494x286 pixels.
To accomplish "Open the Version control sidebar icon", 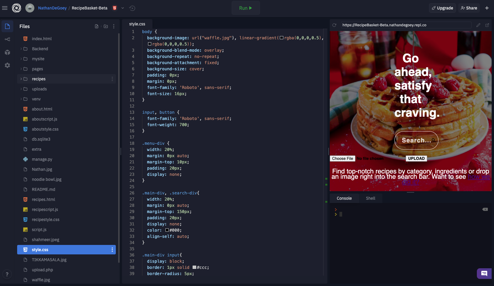I will pyautogui.click(x=7, y=39).
